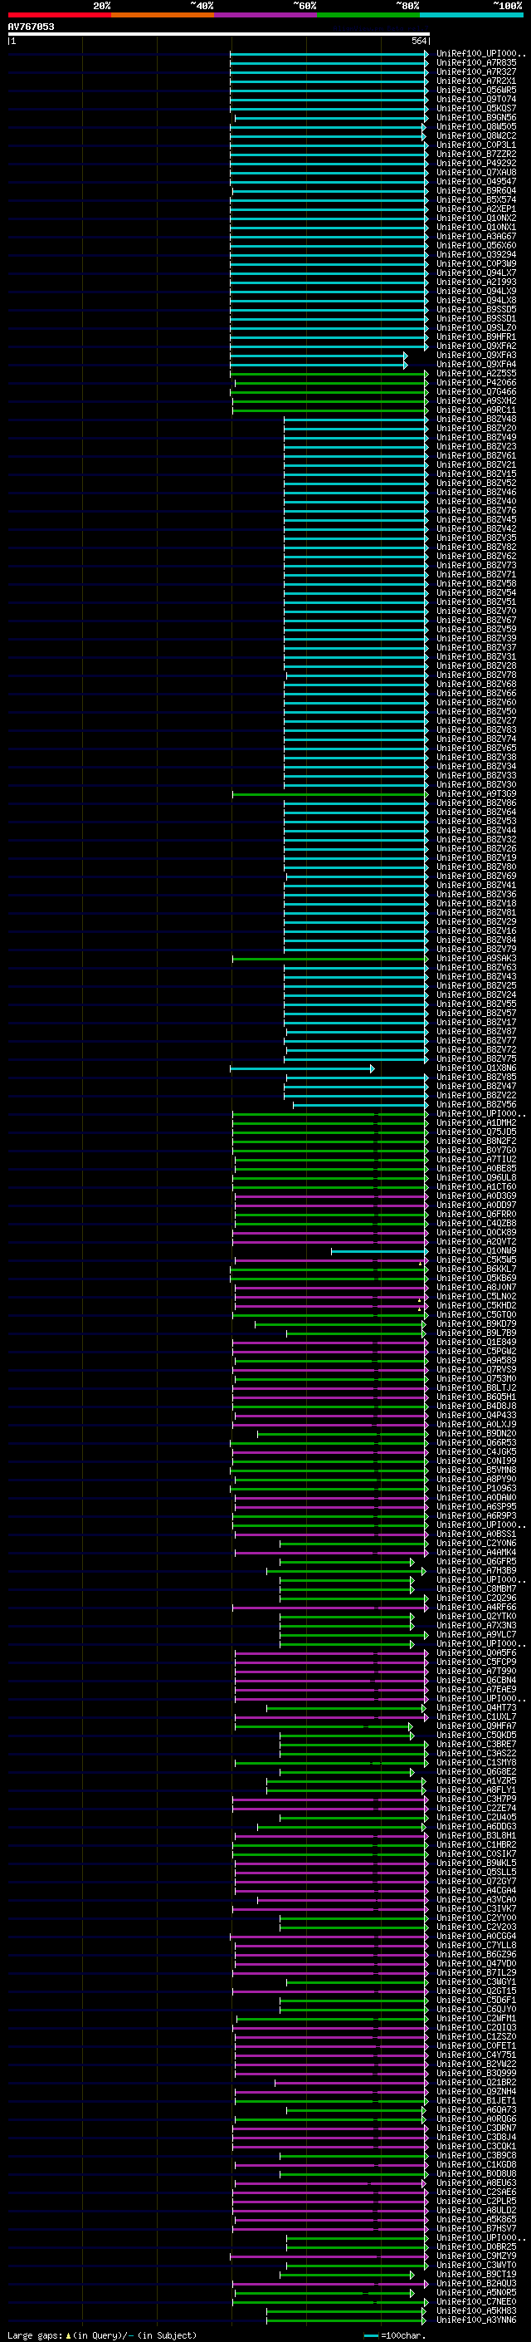Click the orange ~40% identity legend segment
This screenshot has width=531, height=2342.
pos(163,15)
